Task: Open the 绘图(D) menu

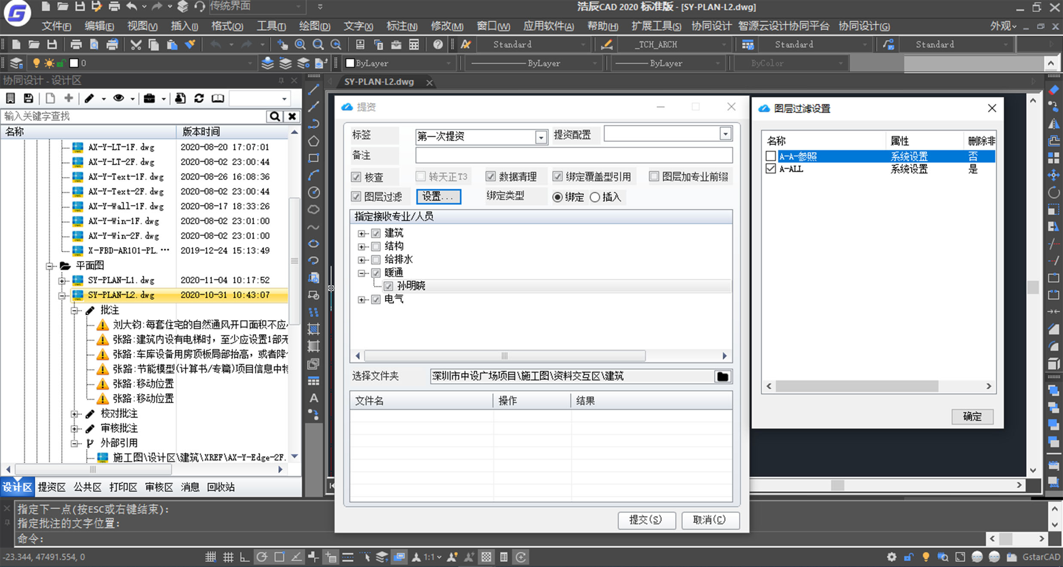Action: click(315, 26)
